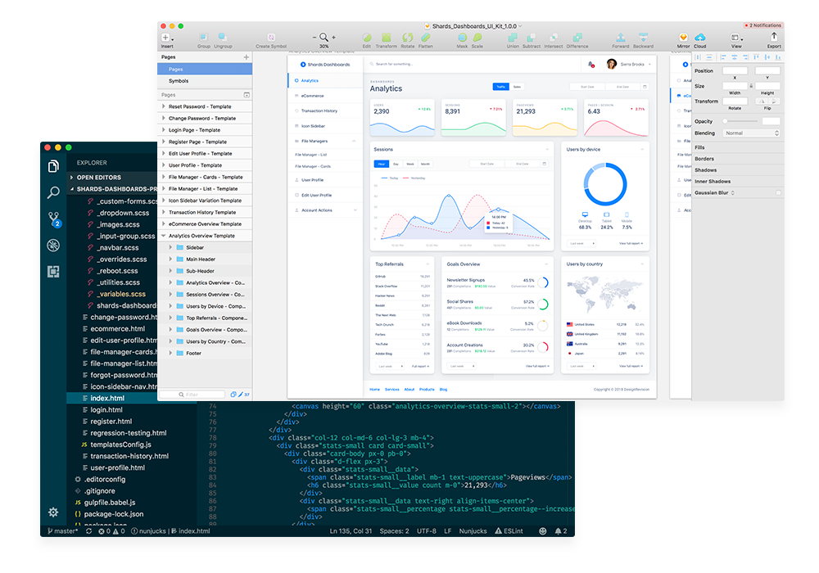Image resolution: width=819 pixels, height=573 pixels.
Task: Open the Debug view in VS Code activity bar
Action: point(53,246)
